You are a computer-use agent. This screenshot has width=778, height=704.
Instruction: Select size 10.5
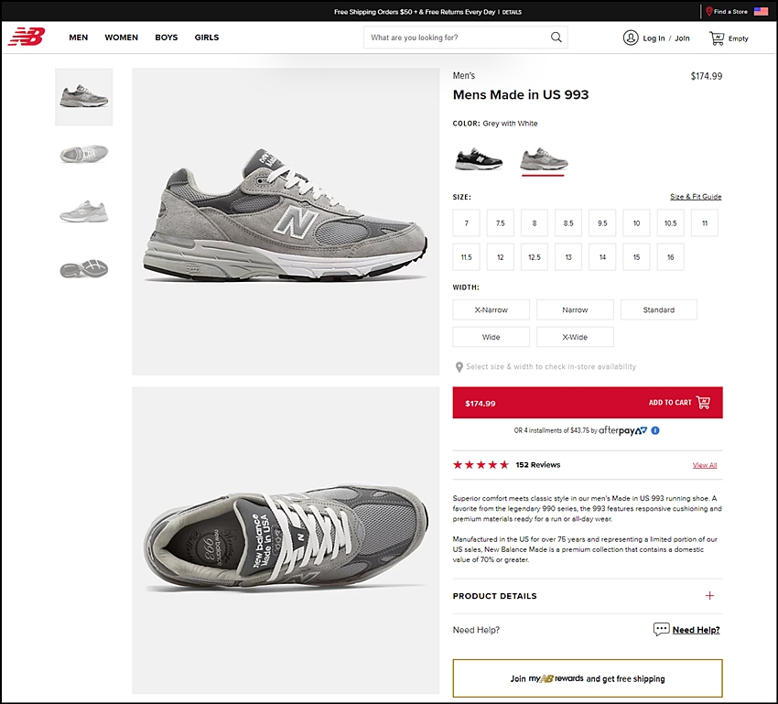pos(670,223)
